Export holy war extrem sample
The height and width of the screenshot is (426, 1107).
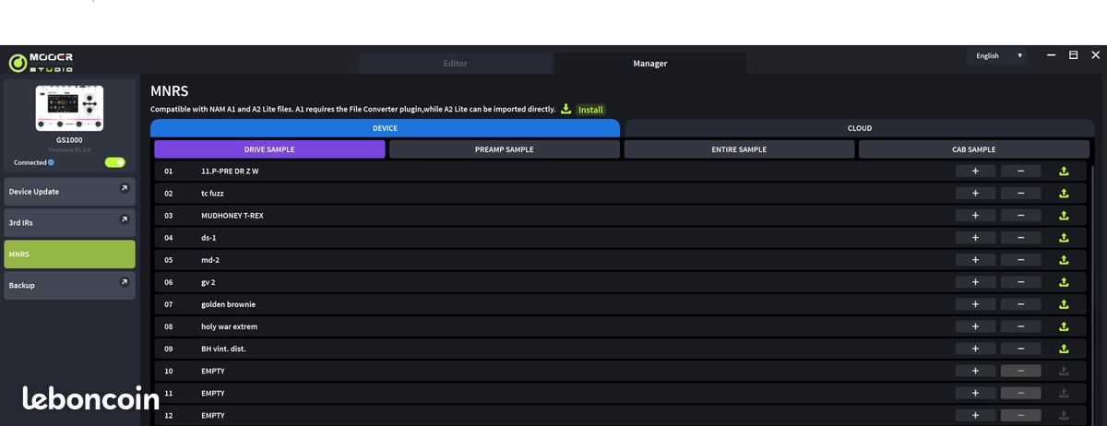(1064, 326)
